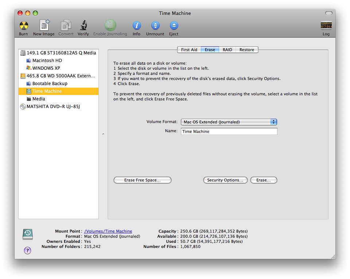The image size is (350, 279).
Task: Click the Used value 50.7 GB
Action: [x=211, y=241]
